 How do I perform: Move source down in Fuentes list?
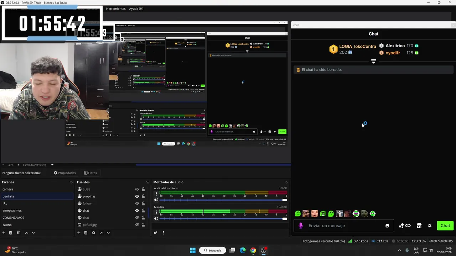coord(108,233)
